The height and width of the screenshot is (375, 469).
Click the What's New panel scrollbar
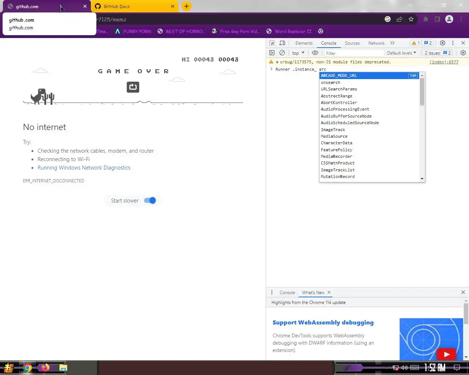pos(466,313)
